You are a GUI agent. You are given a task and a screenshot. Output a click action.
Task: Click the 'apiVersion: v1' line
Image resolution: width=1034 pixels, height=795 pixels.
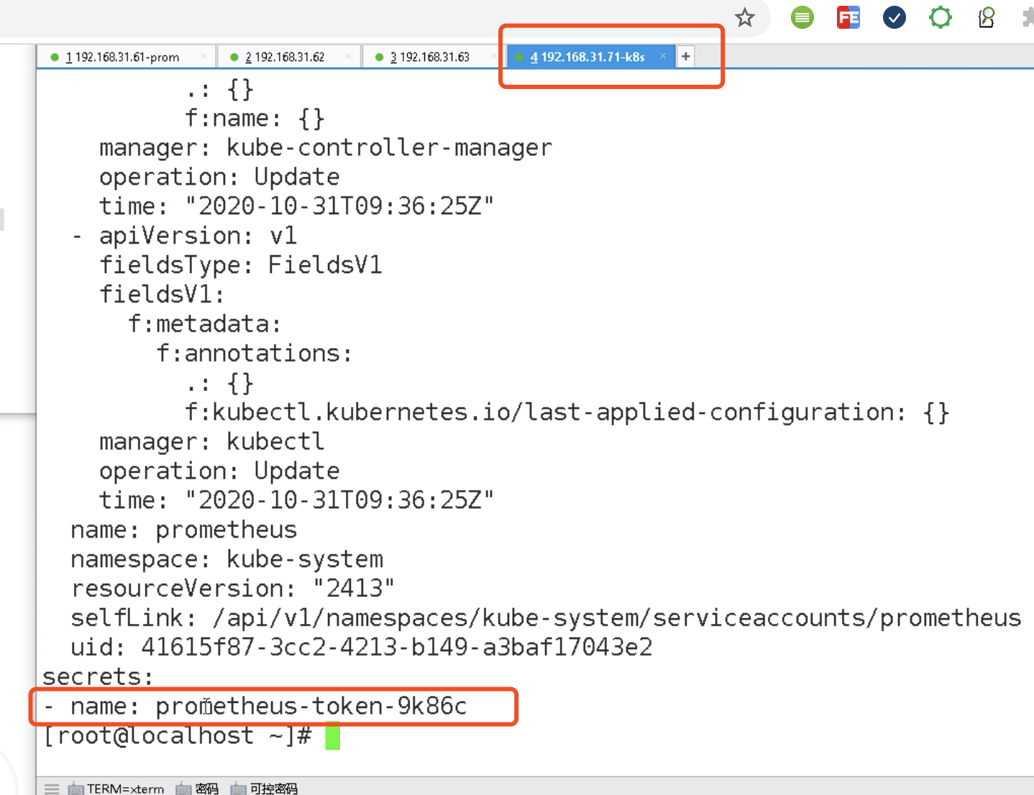point(198,236)
